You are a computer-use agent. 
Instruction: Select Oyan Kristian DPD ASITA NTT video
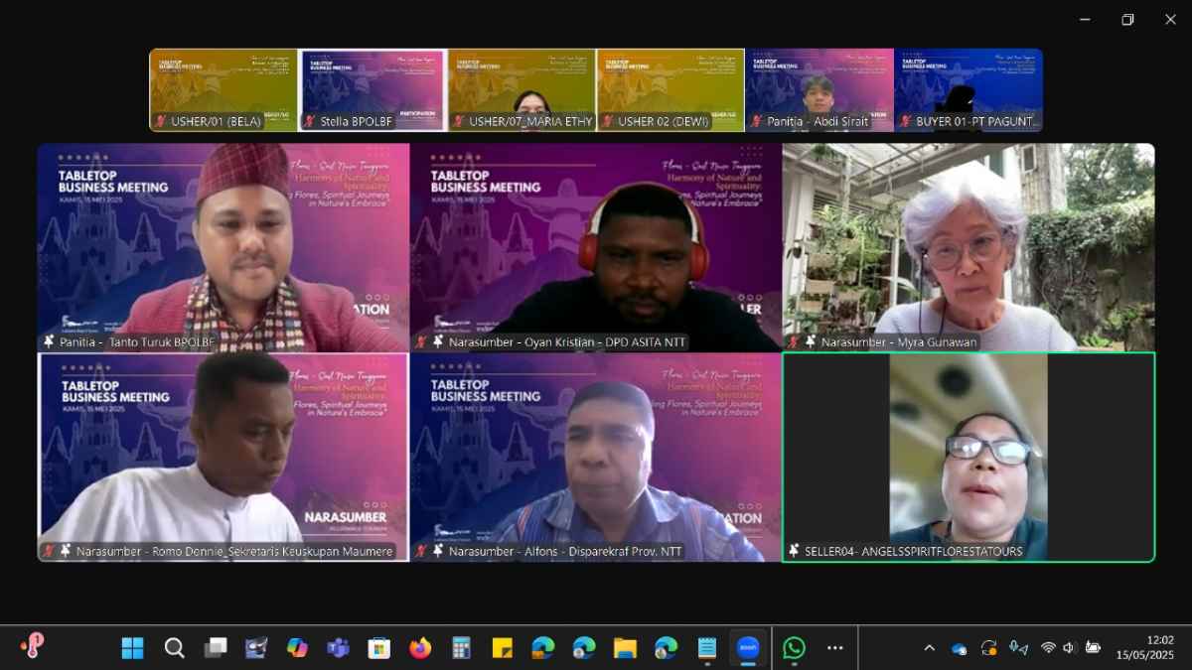tap(596, 247)
